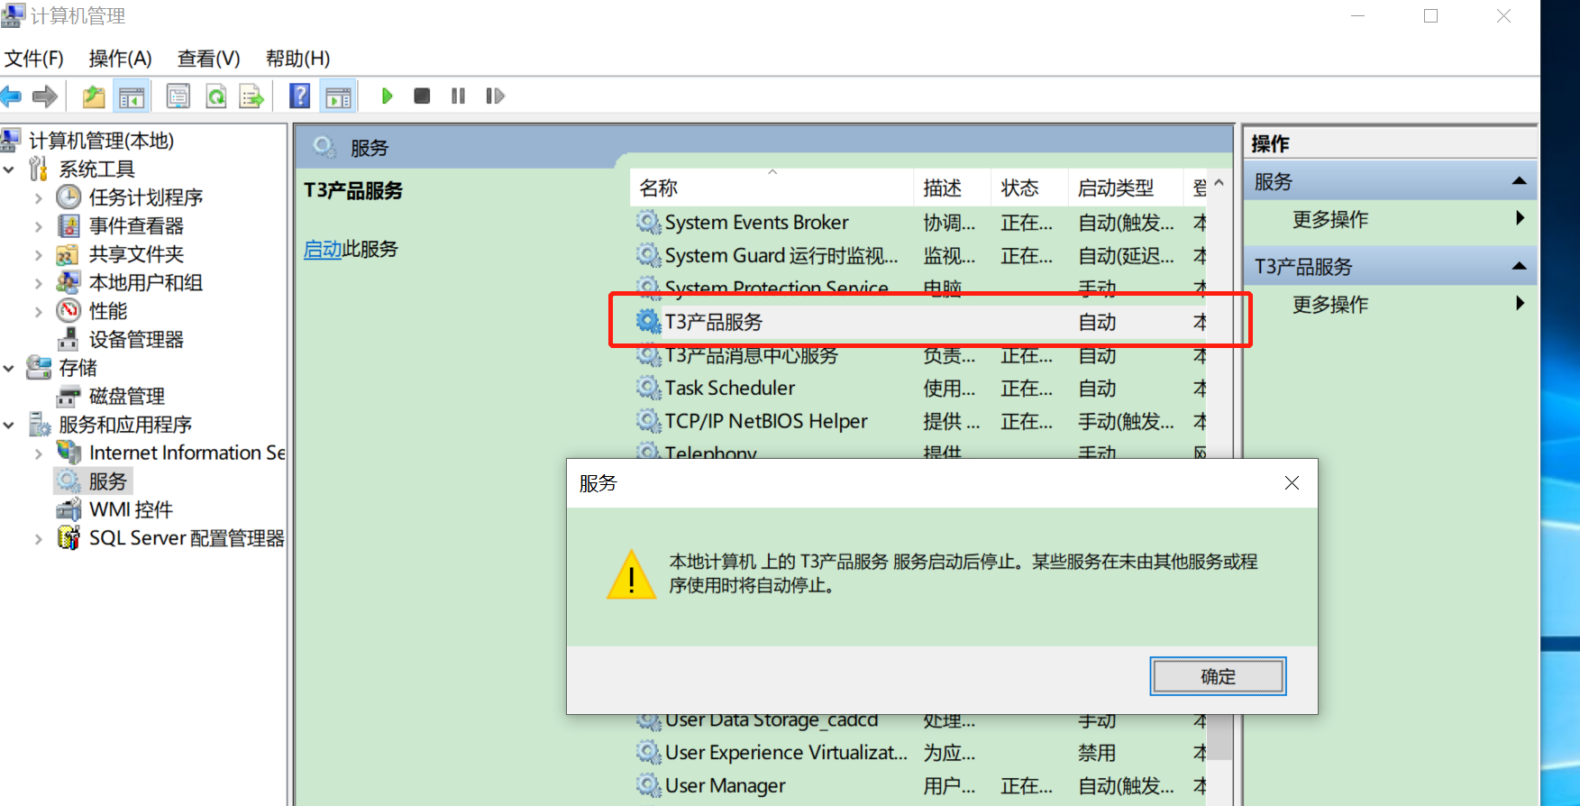Select the System Guard 运行时监视 service row
The height and width of the screenshot is (806, 1580).
919,255
